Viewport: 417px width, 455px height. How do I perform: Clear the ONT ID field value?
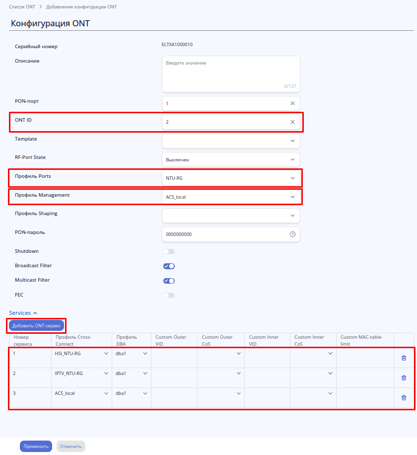292,122
